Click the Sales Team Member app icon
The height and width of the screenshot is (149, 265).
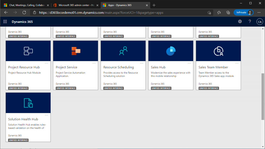tap(218, 51)
